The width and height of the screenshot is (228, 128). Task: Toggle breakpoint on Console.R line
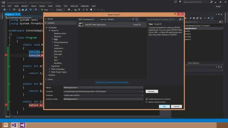pyautogui.click(x=6, y=55)
